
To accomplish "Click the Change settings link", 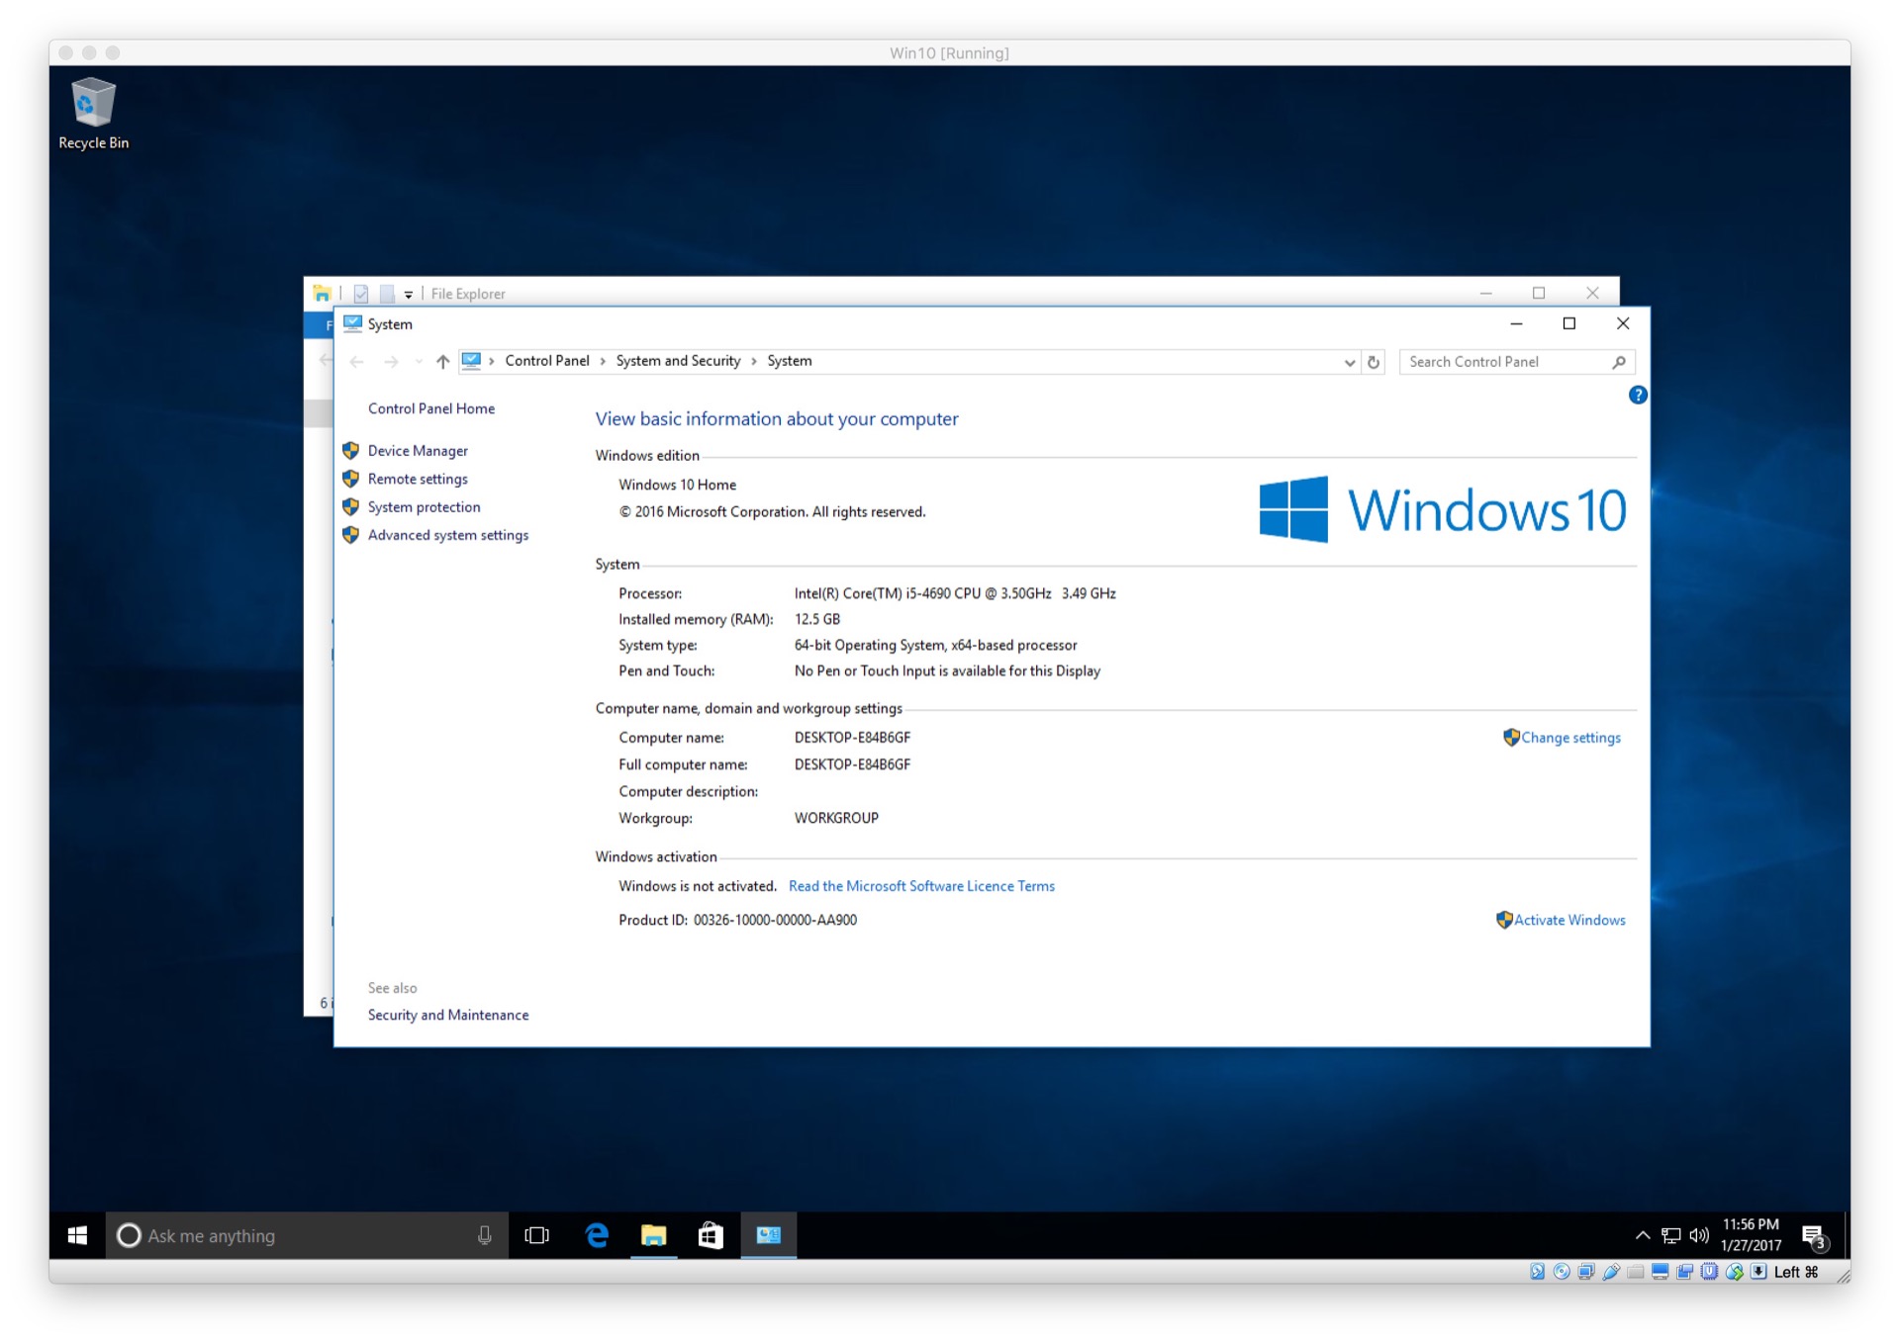I will [x=1569, y=738].
